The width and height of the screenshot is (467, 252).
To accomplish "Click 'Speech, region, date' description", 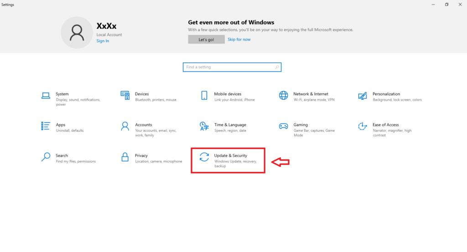I will [230, 131].
